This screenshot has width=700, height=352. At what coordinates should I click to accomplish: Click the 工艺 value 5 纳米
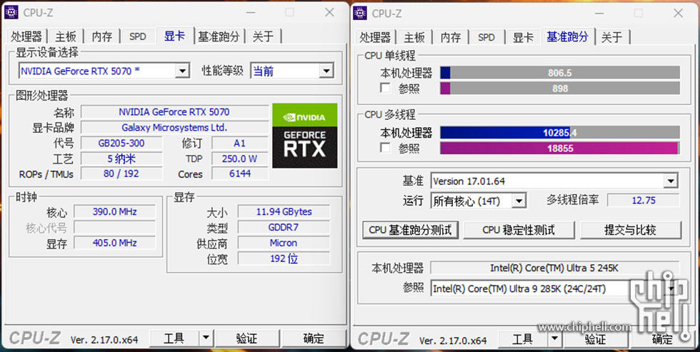[121, 159]
